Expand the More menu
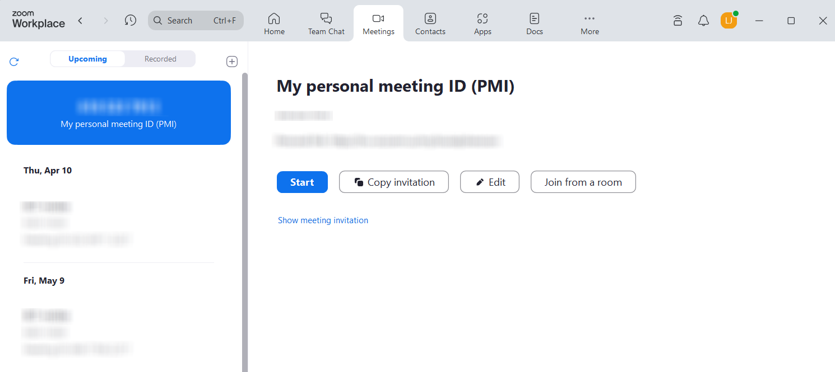835x372 pixels. click(x=590, y=23)
